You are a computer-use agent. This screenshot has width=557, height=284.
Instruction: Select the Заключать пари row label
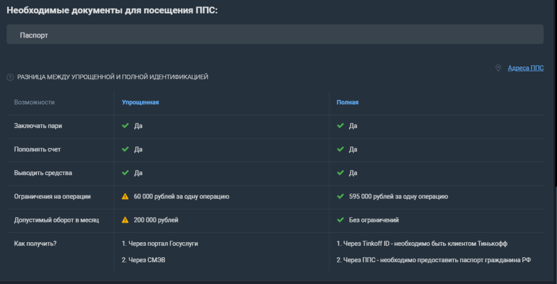point(38,126)
